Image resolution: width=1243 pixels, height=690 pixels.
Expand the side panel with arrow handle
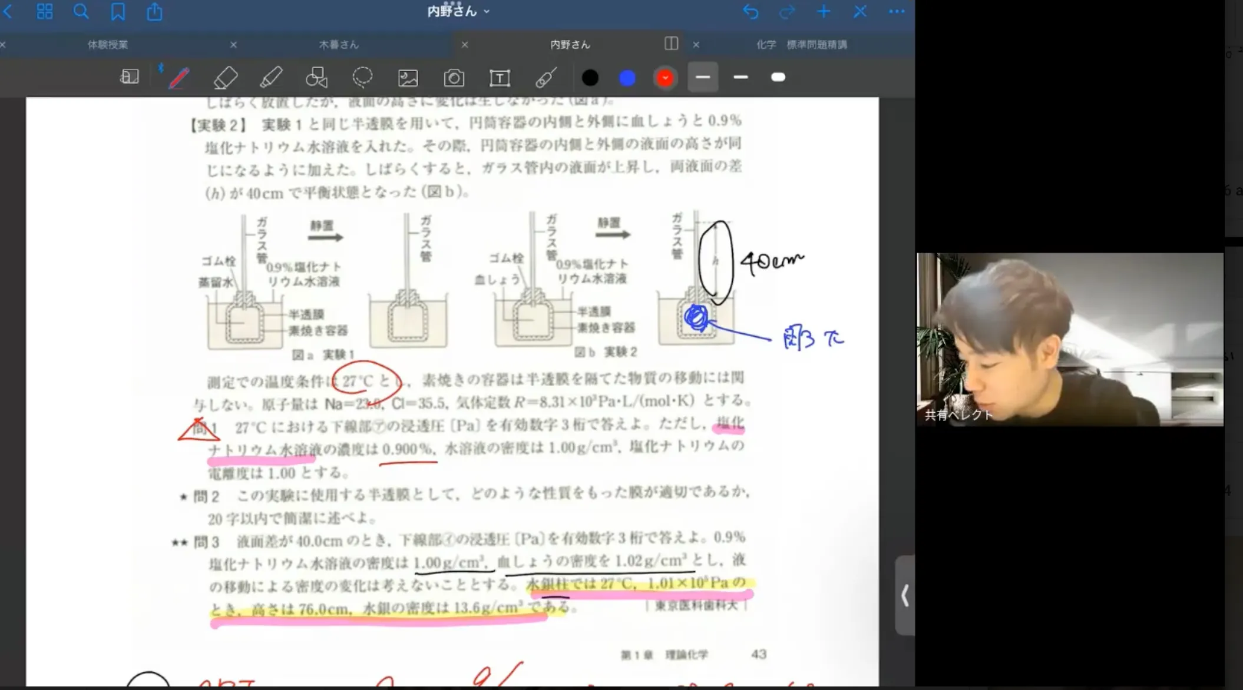tap(905, 595)
